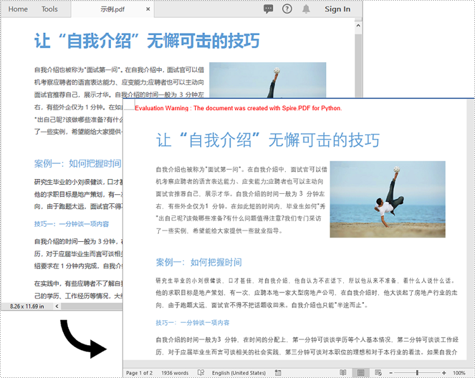475x378 pixels.
Task: Close the 示例.pdf tab
Action: click(x=148, y=9)
